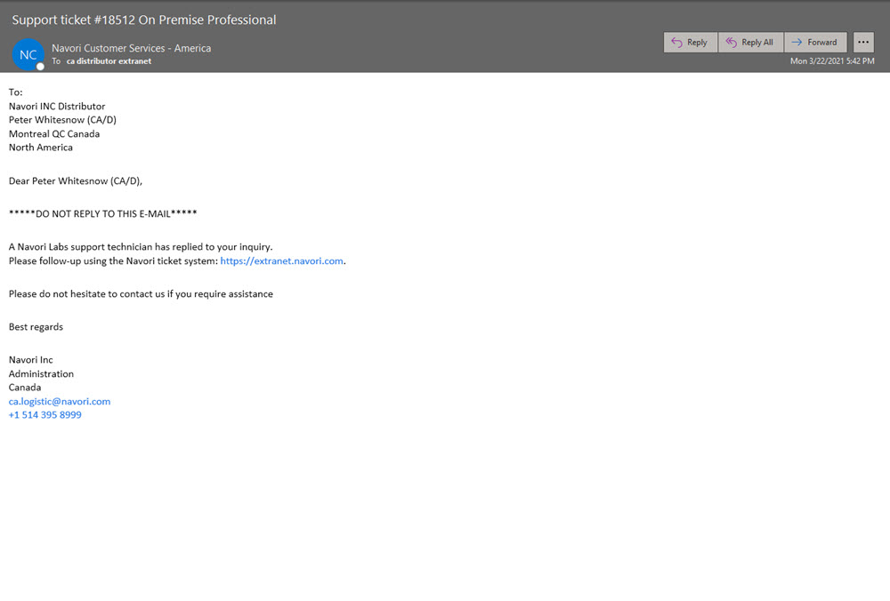Click the ca.logistic@navori.com email link
This screenshot has width=890, height=601.
click(x=60, y=402)
